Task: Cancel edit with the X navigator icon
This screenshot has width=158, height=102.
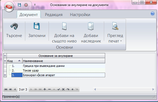Action: (x=63, y=89)
